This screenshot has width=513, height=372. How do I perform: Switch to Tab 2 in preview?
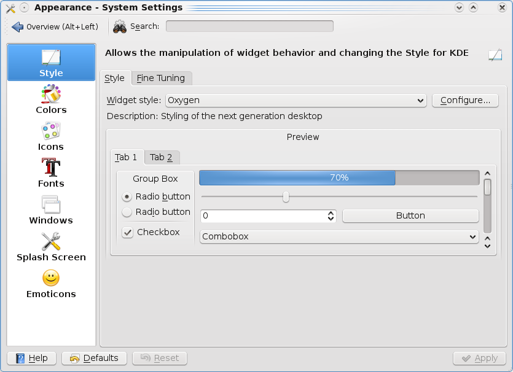pos(162,157)
